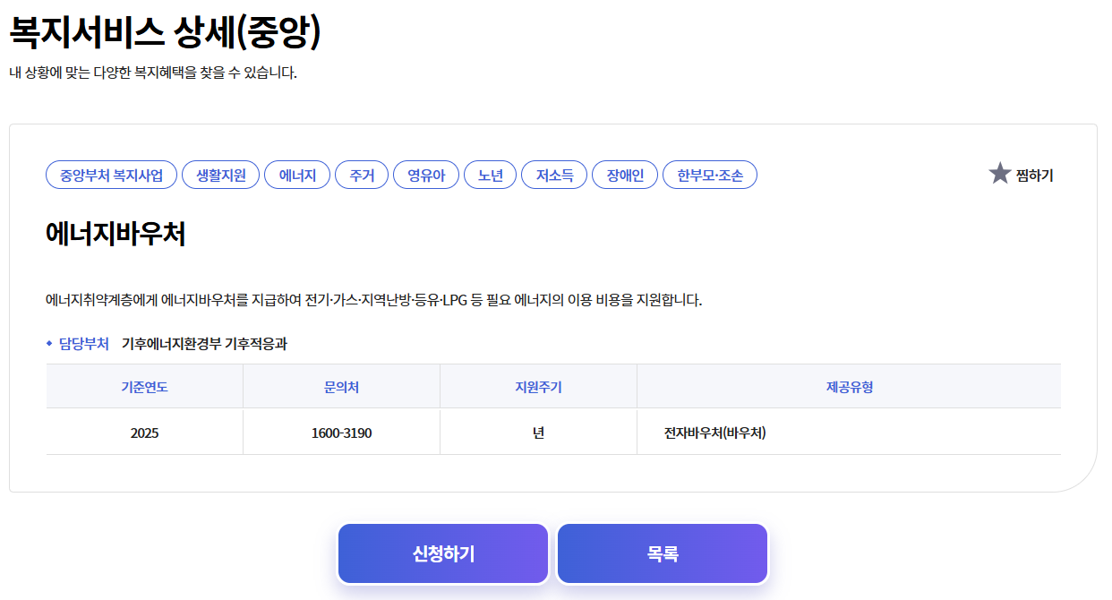Click the 중앙부처 복지사업 tag
This screenshot has height=600, width=1112.
coord(108,175)
